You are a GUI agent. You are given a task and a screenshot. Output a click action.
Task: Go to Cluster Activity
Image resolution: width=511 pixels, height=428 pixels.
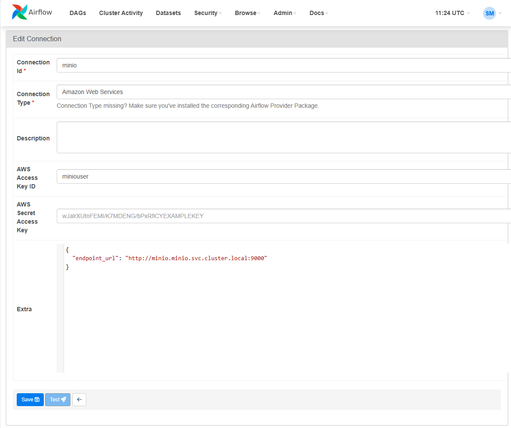[121, 13]
